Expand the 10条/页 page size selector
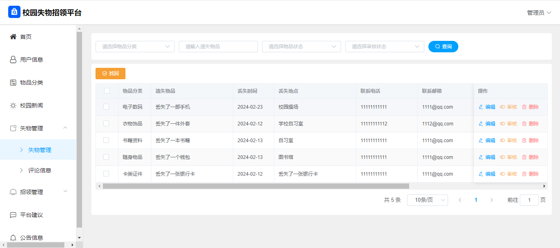The image size is (560, 248). [x=427, y=200]
